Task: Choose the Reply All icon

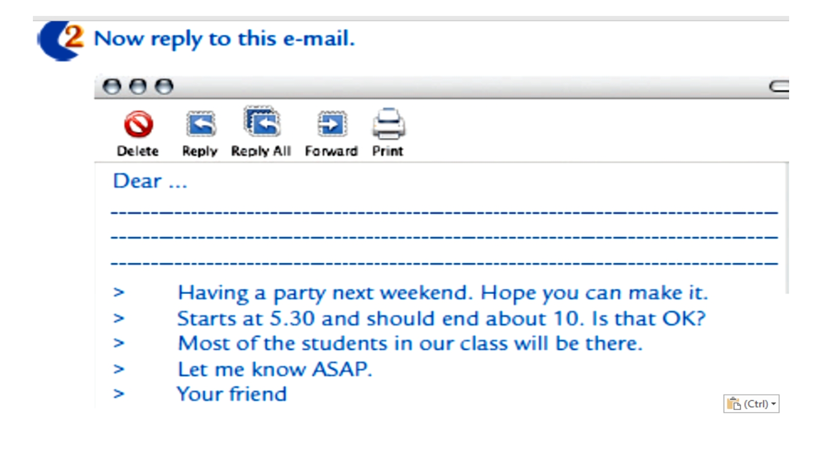Action: [262, 123]
